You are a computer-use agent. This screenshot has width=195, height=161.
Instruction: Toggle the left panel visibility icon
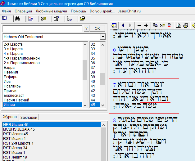114,25
